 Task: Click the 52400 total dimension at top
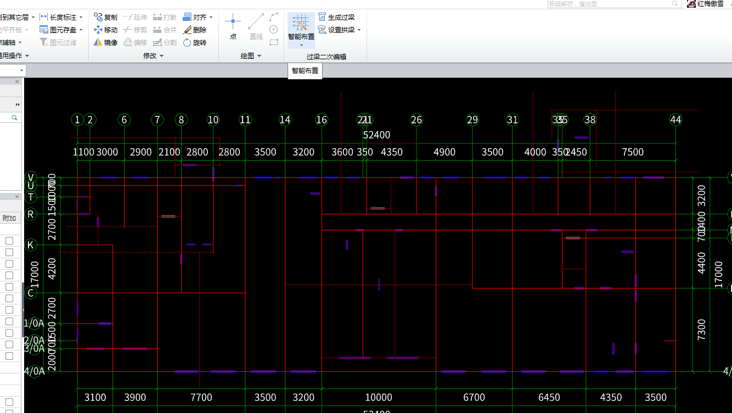pyautogui.click(x=376, y=135)
